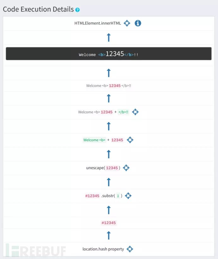This screenshot has width=218, height=259.
Task: Click the up arrow above location.hash property
Action: tap(109, 235)
